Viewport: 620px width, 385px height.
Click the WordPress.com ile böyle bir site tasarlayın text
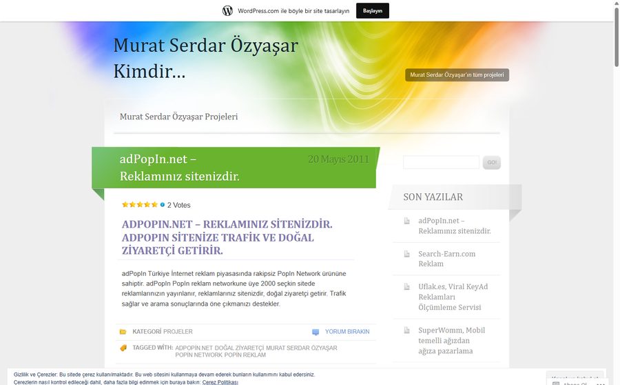[293, 11]
